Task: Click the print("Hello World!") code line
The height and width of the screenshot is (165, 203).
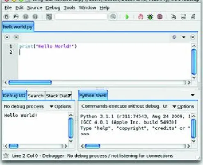Action: pyautogui.click(x=48, y=46)
